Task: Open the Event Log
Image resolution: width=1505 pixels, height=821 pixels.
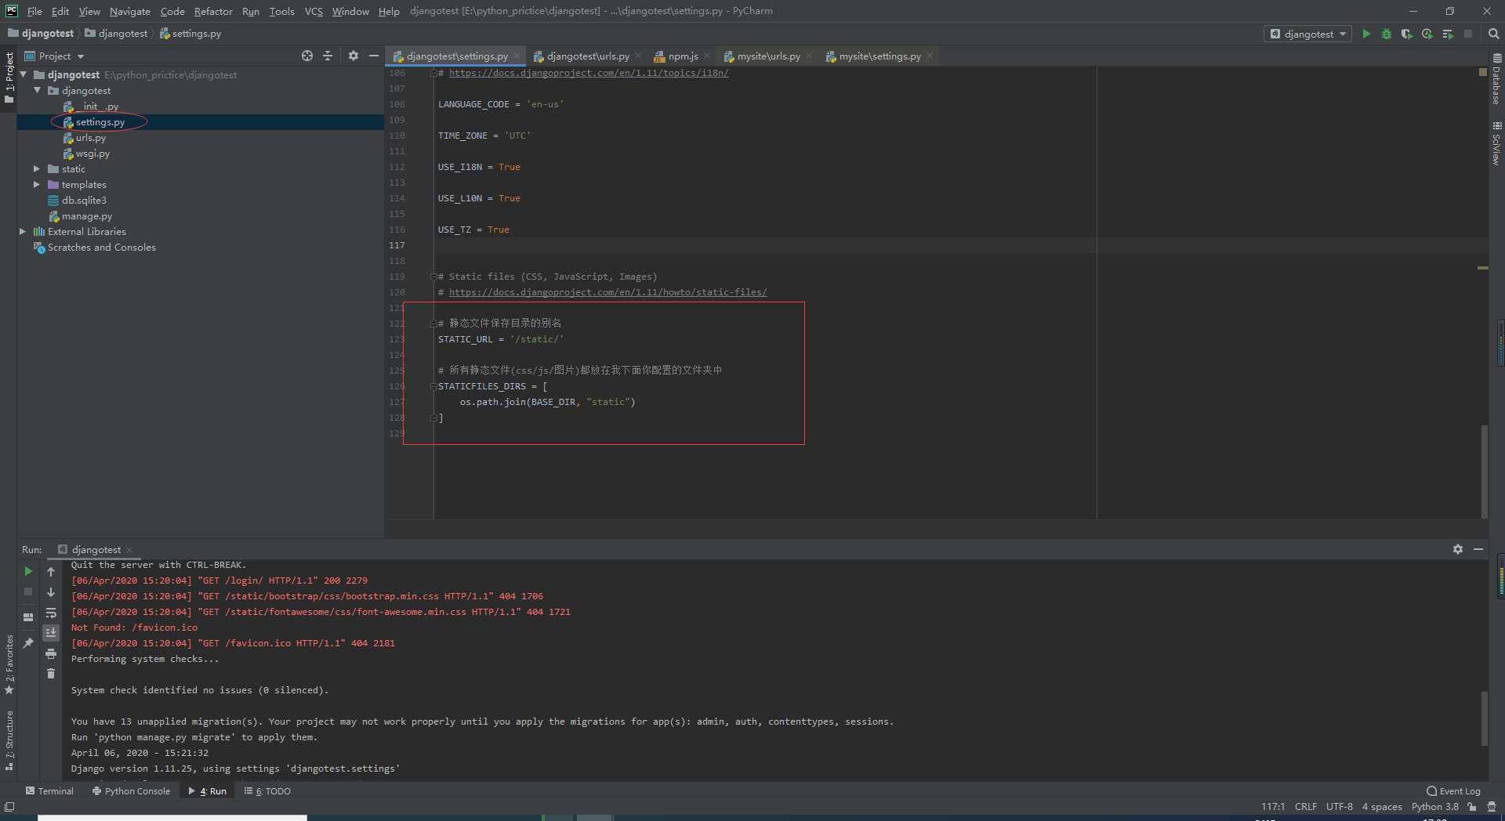Action: (x=1454, y=790)
